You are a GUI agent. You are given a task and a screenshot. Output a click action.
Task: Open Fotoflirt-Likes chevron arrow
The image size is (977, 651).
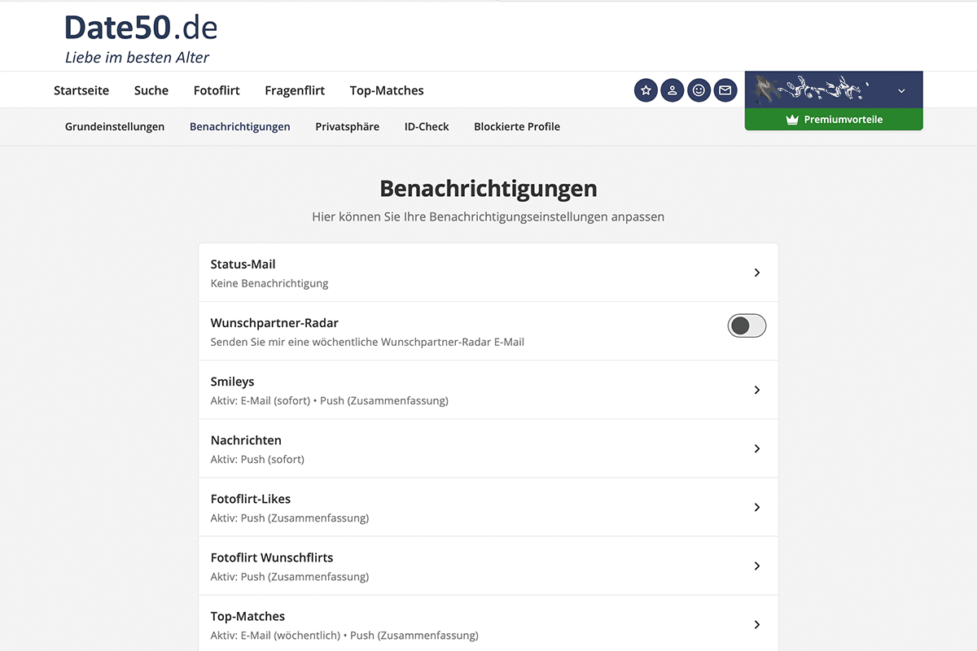(x=756, y=507)
